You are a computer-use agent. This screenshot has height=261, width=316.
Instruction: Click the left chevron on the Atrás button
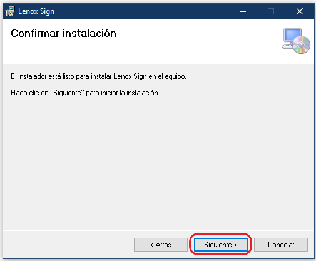152,245
